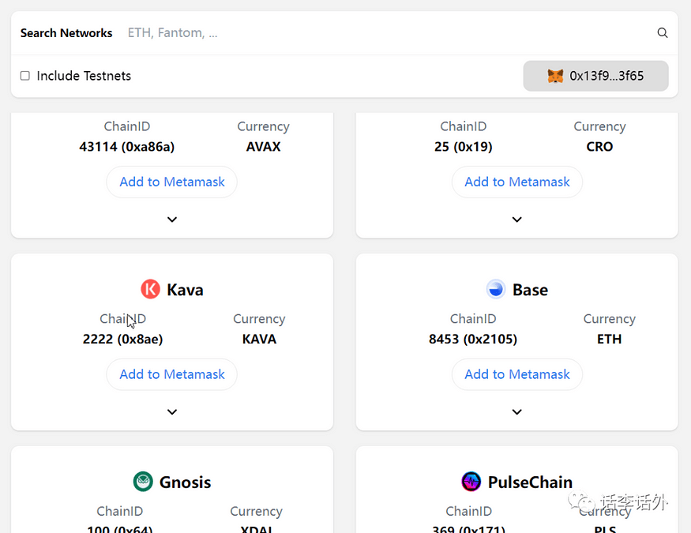Click the PulseChain network logo
This screenshot has height=533, width=691.
[471, 482]
